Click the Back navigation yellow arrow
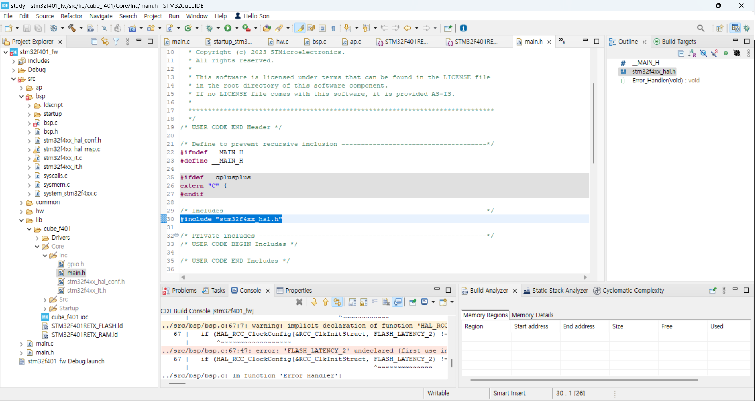Screen dimensions: 755x401 click(408, 28)
